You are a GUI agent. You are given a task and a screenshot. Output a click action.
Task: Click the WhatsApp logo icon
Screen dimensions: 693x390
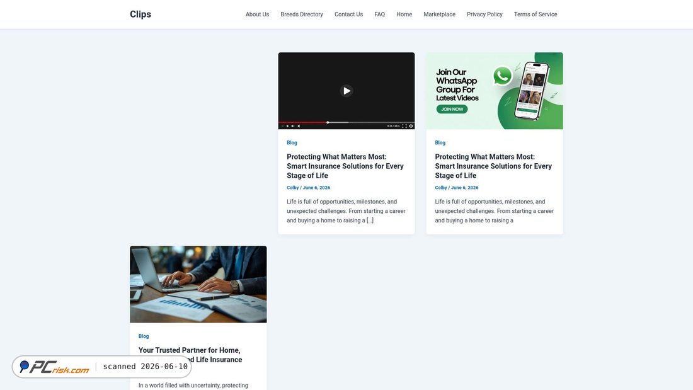503,76
